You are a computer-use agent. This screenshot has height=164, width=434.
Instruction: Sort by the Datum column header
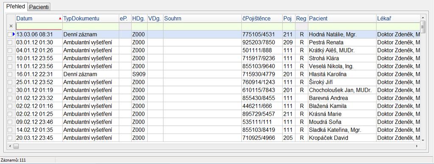(39, 19)
